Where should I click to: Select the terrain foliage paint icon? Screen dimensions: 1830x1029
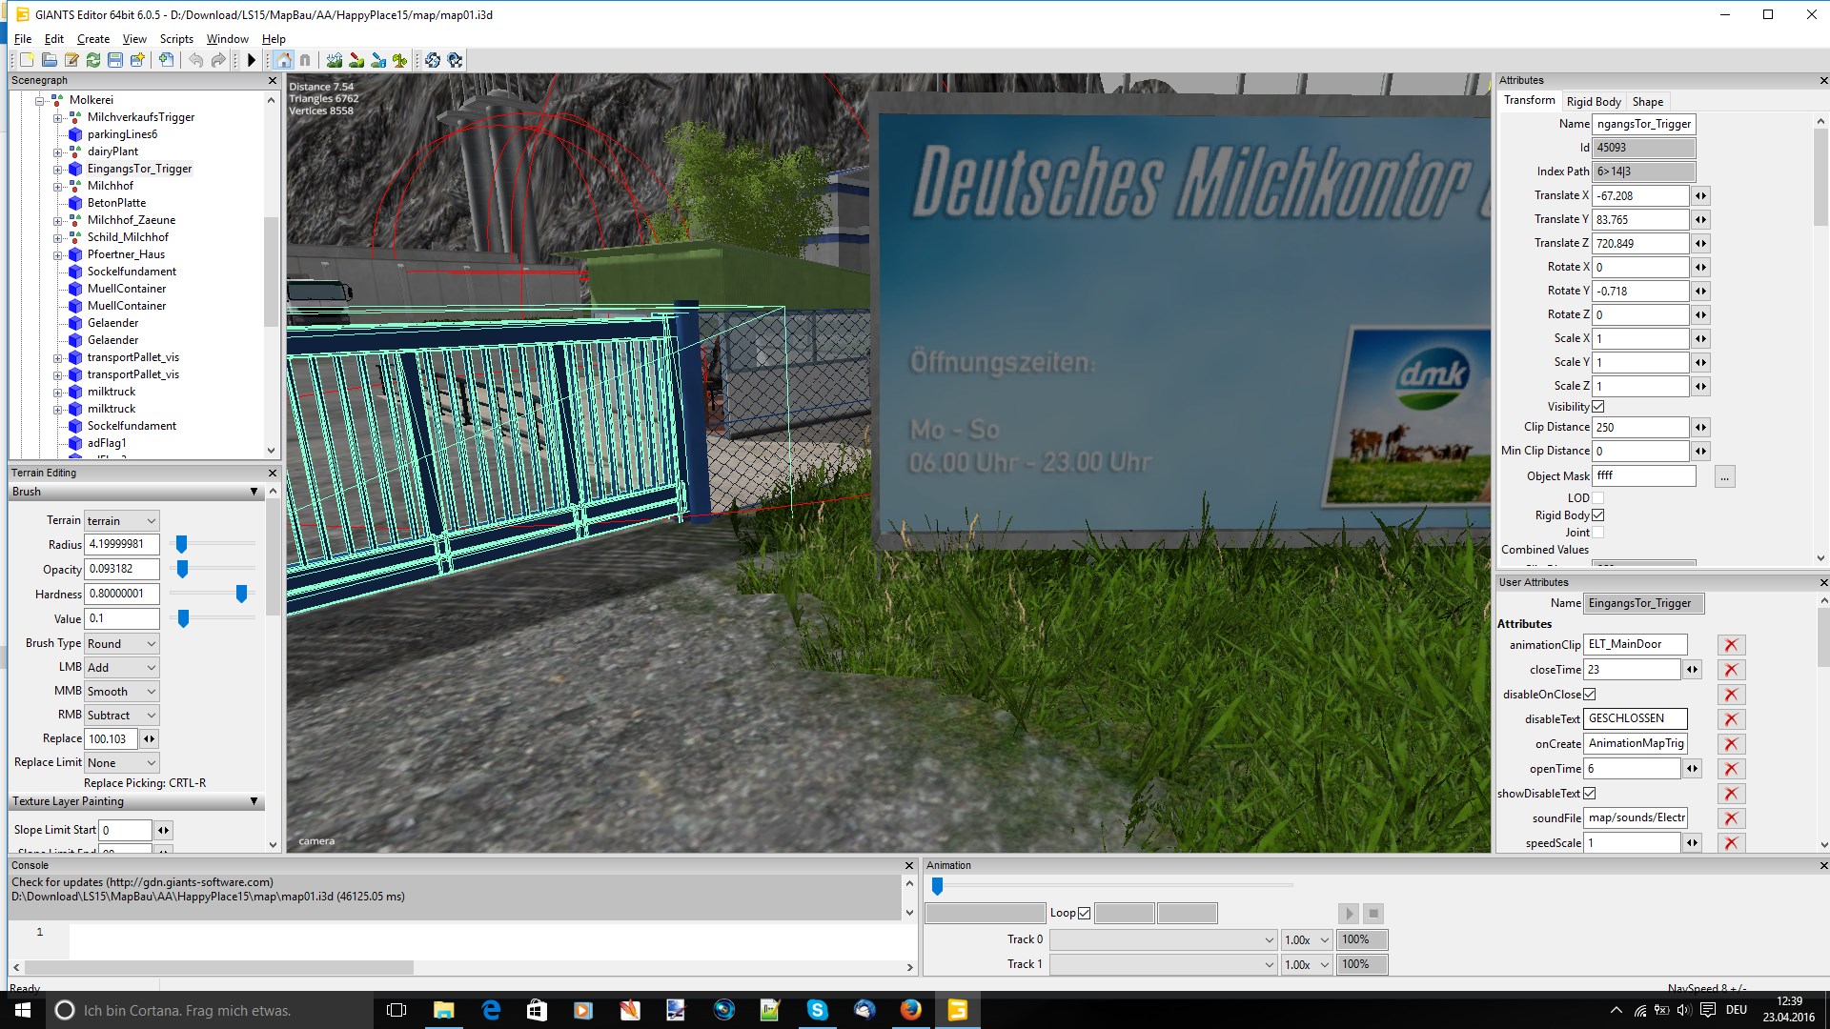(399, 60)
